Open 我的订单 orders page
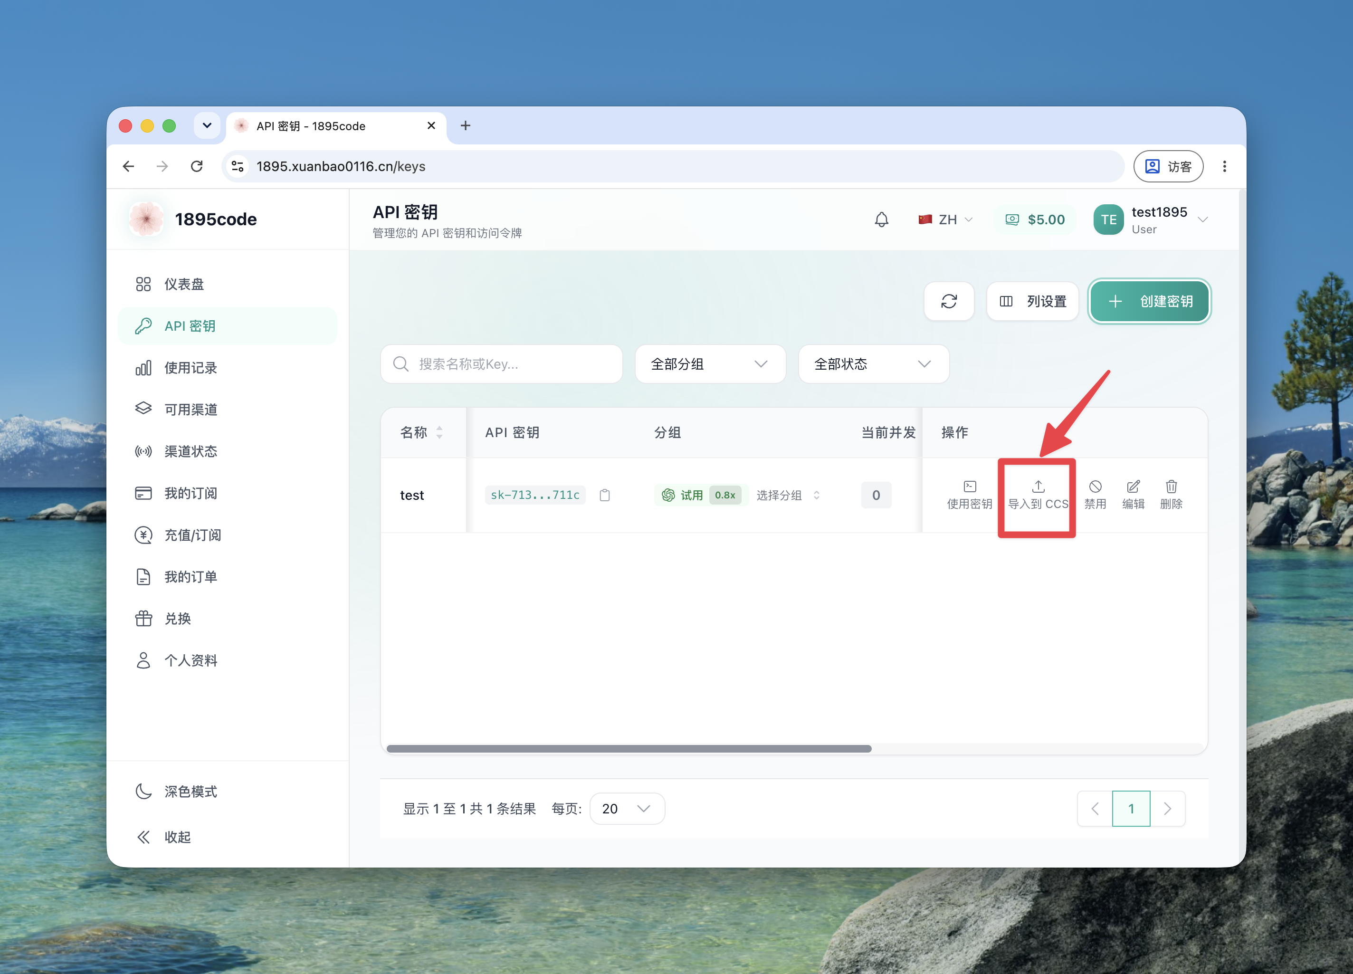 point(227,577)
